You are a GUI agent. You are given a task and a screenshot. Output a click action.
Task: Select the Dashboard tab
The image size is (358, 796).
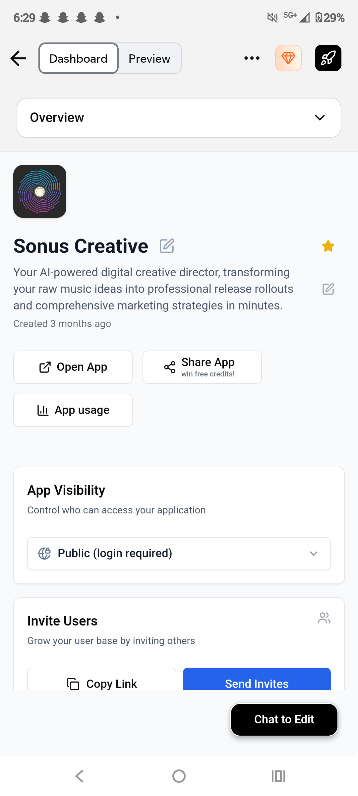click(79, 58)
